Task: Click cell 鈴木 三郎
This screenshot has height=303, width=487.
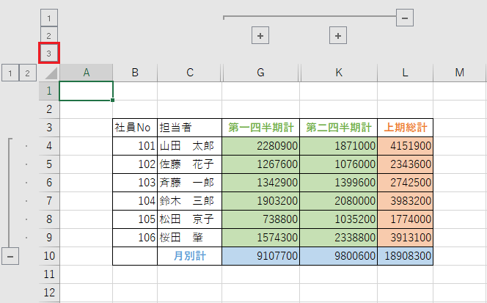Action: click(189, 201)
